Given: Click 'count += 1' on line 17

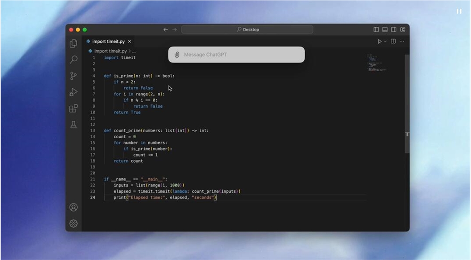Looking at the screenshot, I should (x=146, y=155).
